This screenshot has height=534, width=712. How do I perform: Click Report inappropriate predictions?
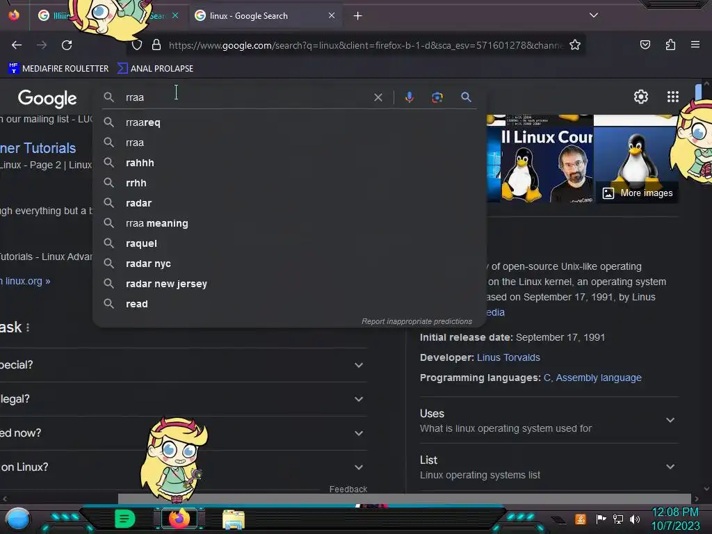pyautogui.click(x=416, y=321)
